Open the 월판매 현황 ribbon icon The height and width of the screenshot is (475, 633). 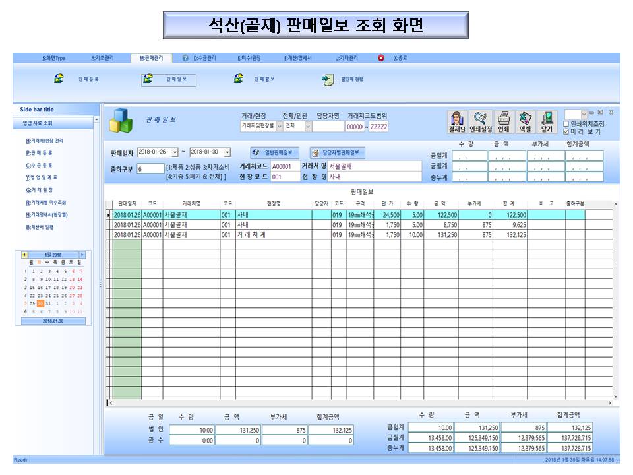point(327,79)
